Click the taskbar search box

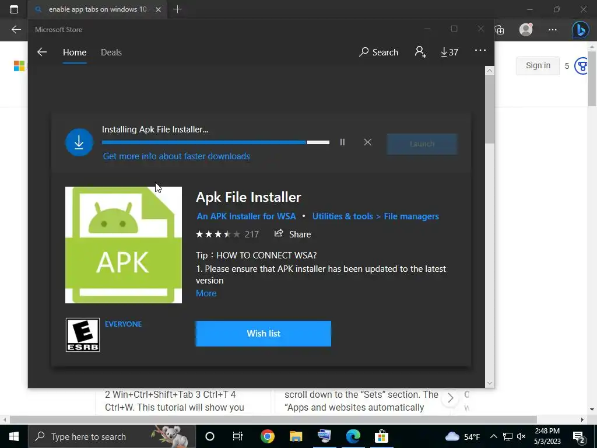(x=111, y=436)
